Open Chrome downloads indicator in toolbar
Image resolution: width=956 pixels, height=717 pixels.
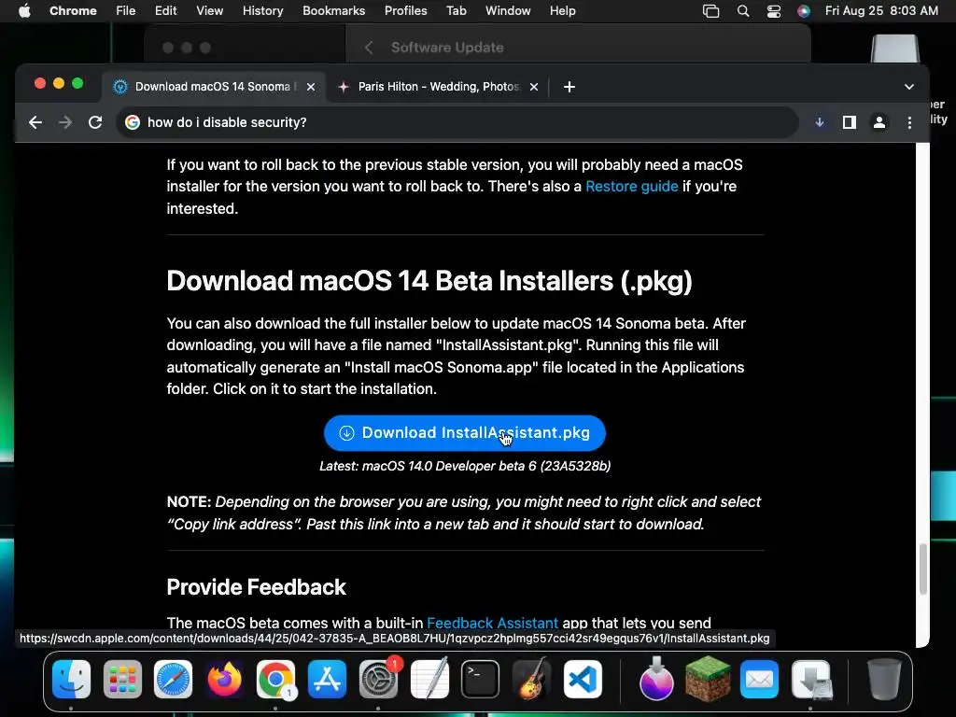pyautogui.click(x=820, y=122)
